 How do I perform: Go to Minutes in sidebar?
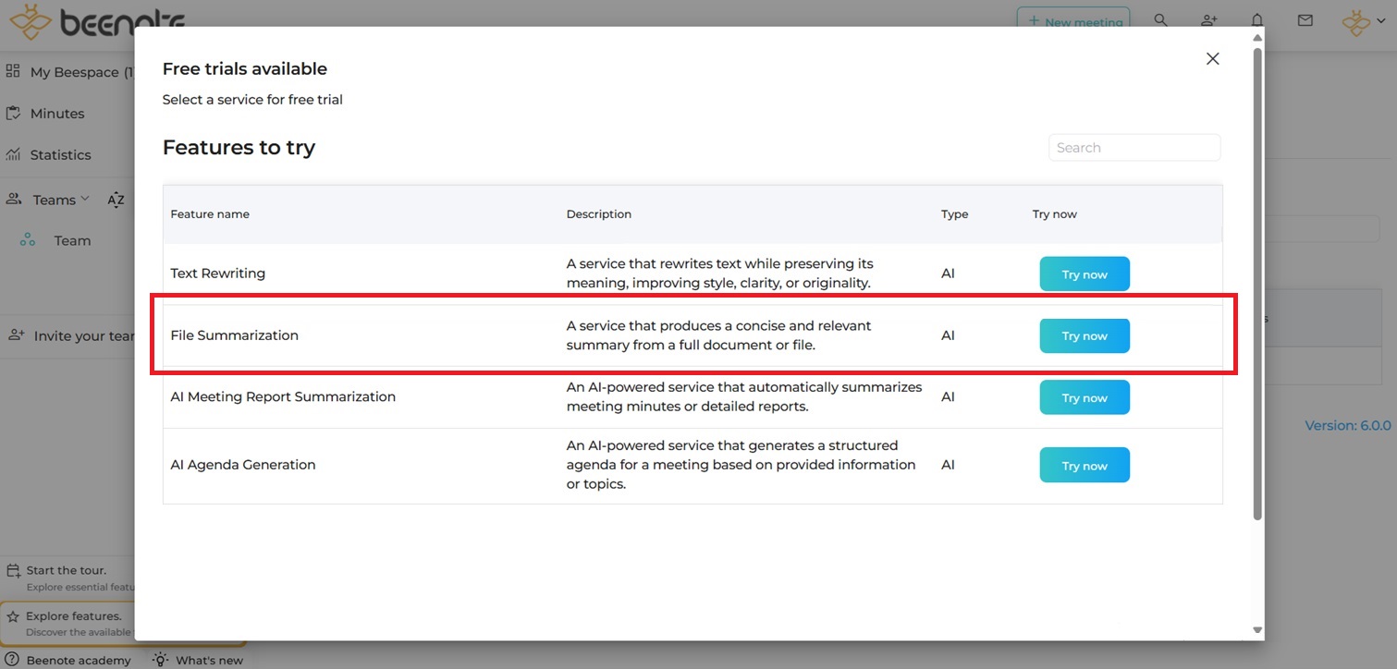(56, 114)
